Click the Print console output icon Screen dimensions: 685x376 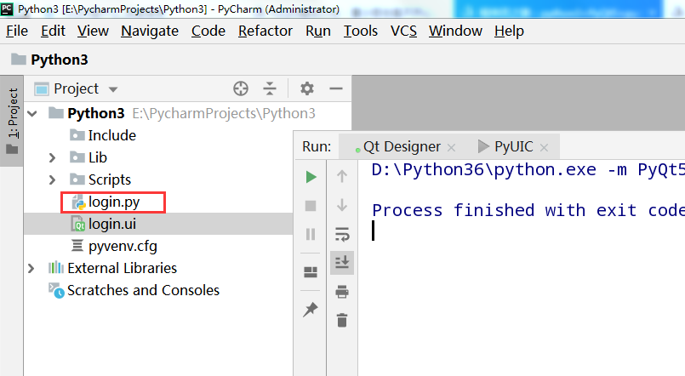pos(342,291)
